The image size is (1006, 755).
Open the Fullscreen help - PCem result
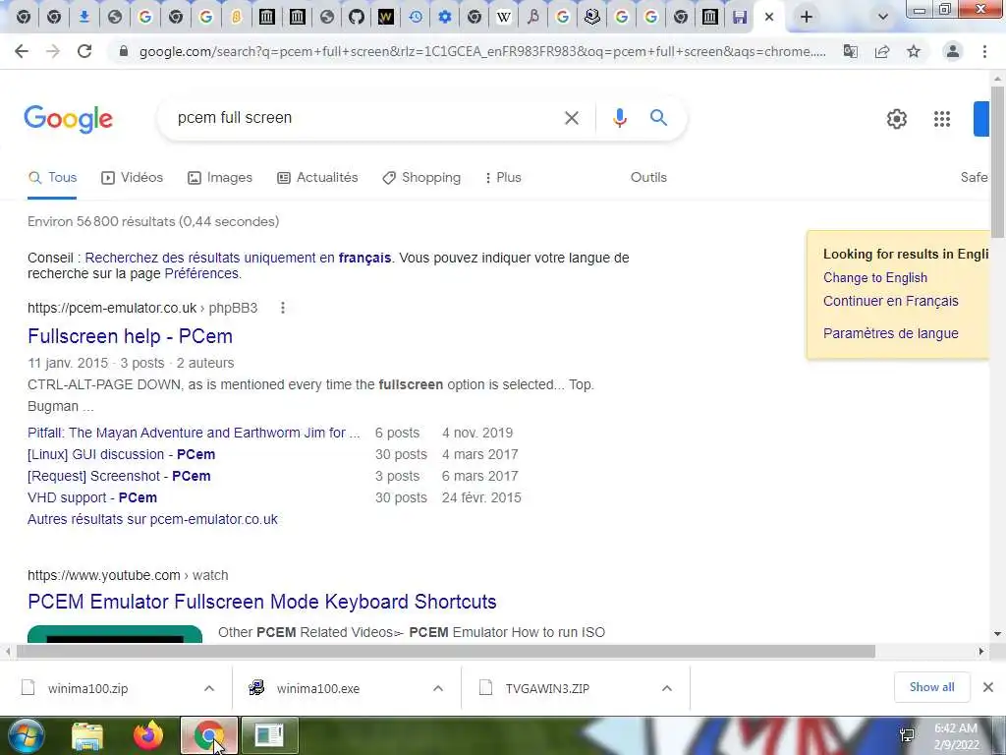131,336
